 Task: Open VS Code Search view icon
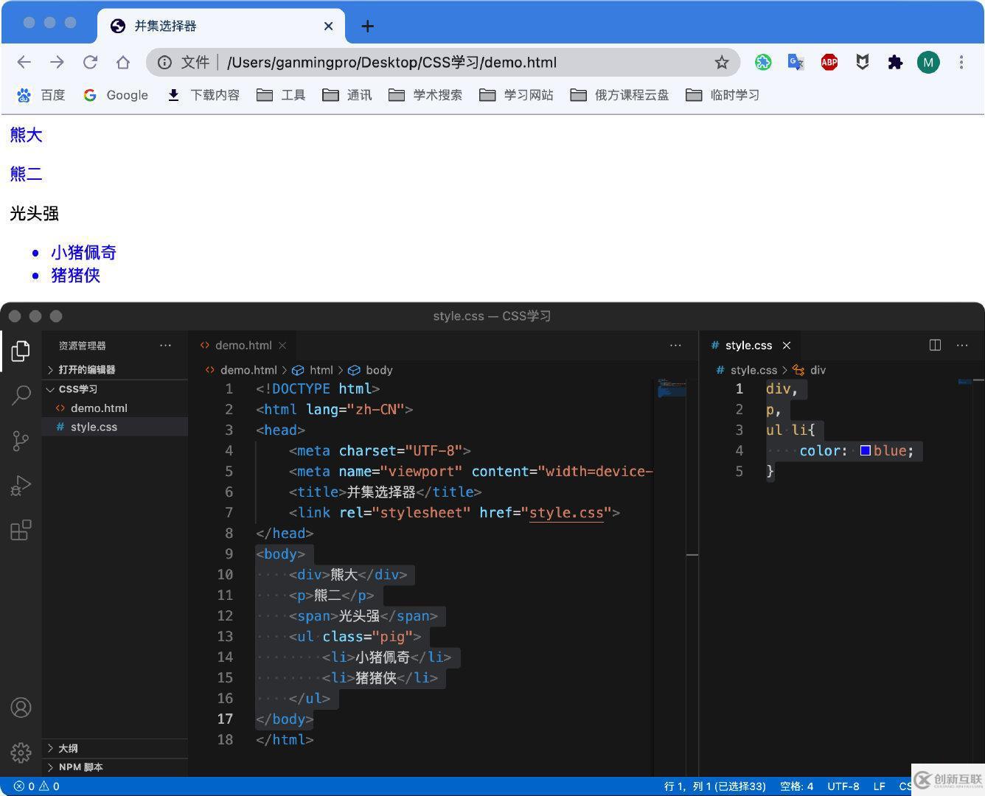[21, 396]
